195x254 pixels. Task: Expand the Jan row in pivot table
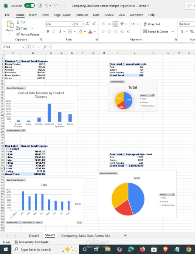[7, 152]
